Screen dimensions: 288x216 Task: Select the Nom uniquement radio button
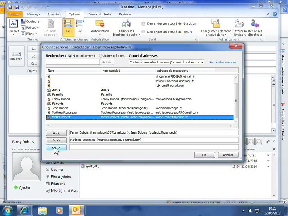coord(70,56)
